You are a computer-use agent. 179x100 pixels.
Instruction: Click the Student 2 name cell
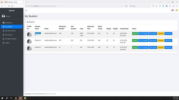point(38,40)
